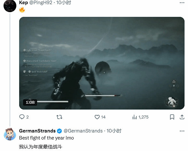Open the @GermanStrands handle link
This screenshot has height=151, width=188.
pos(83,131)
